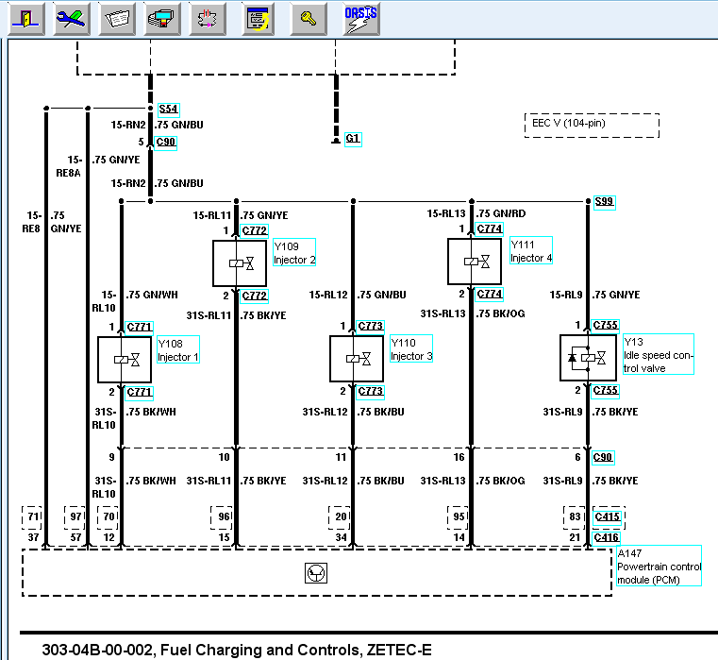Viewport: 718px width, 660px height.
Task: Open the C90 connector link at pin 6
Action: click(x=603, y=457)
